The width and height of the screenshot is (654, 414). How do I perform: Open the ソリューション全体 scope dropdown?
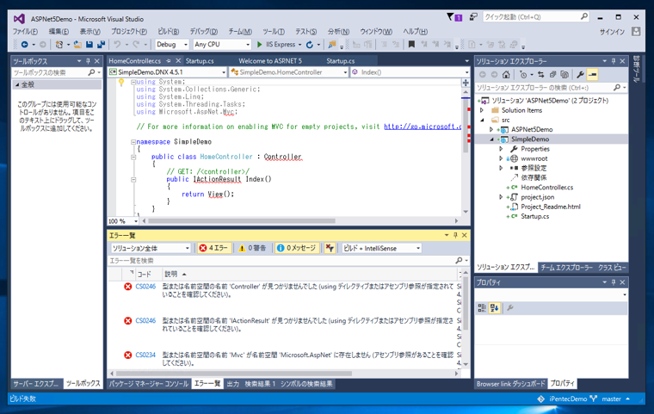[x=151, y=248]
